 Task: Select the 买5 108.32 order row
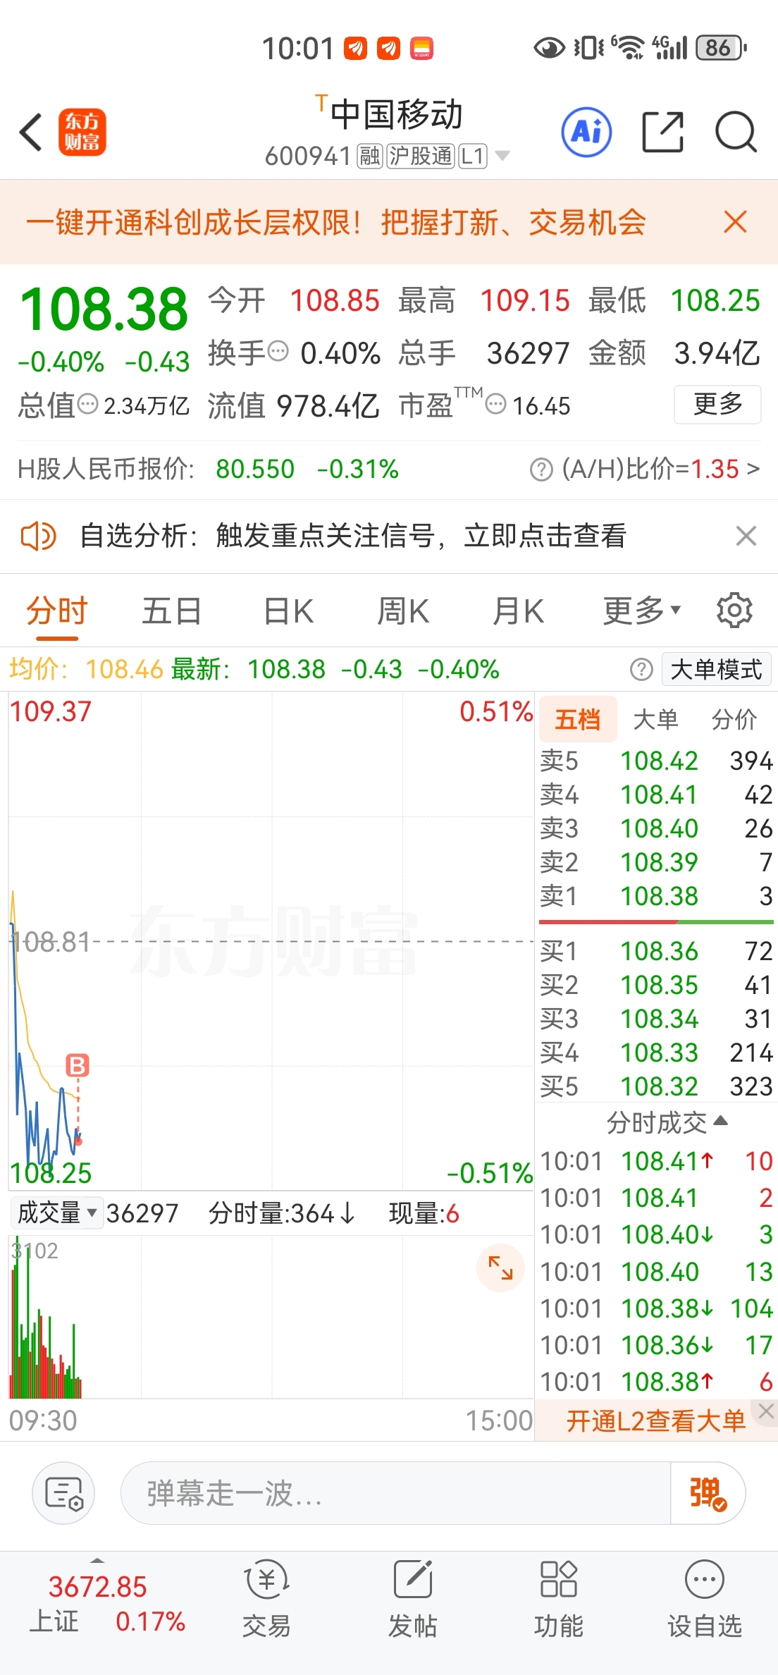(x=657, y=1086)
